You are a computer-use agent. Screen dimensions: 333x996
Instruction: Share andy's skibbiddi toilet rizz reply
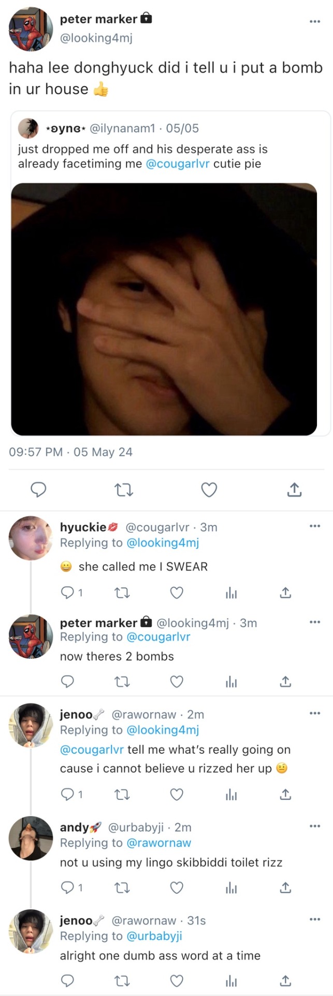285,888
